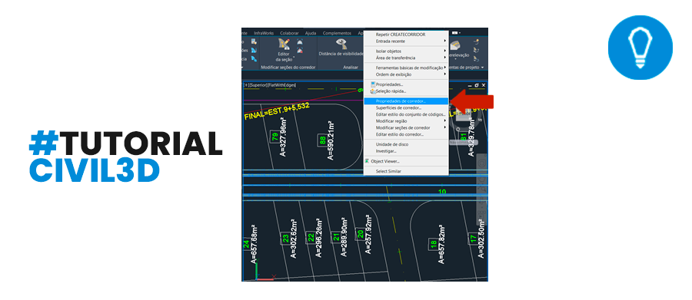The image size is (692, 300).
Task: Click the Propriedades icon in context menu
Action: point(373,84)
